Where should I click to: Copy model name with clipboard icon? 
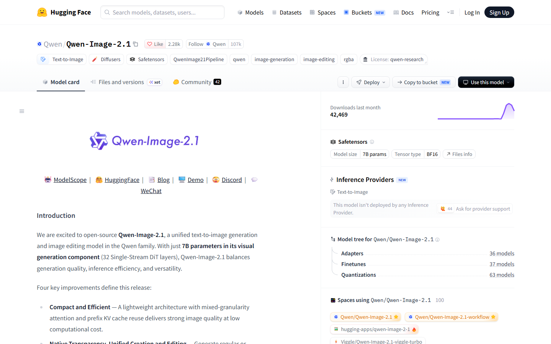(135, 44)
